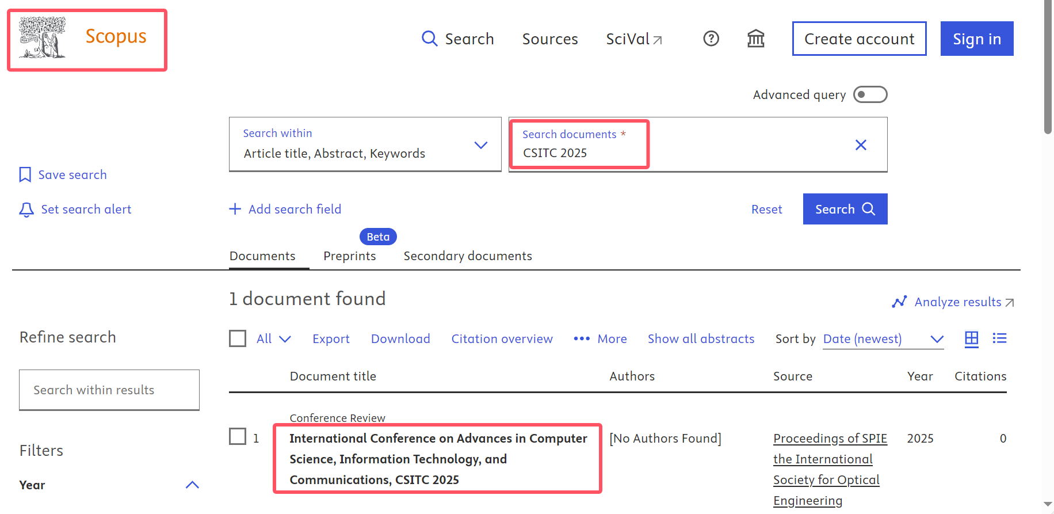Click the Scopus logo
The image size is (1054, 514).
pos(83,38)
